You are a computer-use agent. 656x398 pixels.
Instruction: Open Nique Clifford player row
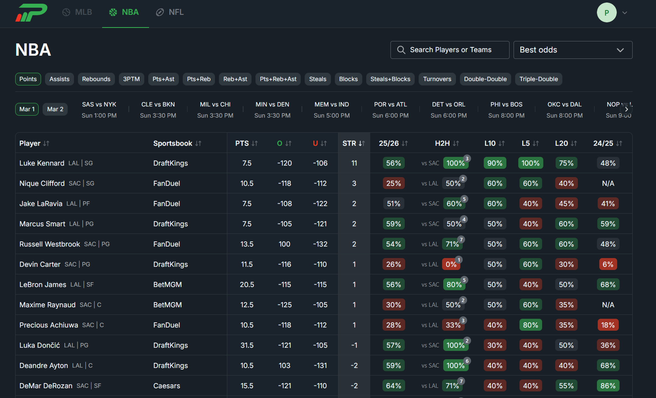[324, 183]
